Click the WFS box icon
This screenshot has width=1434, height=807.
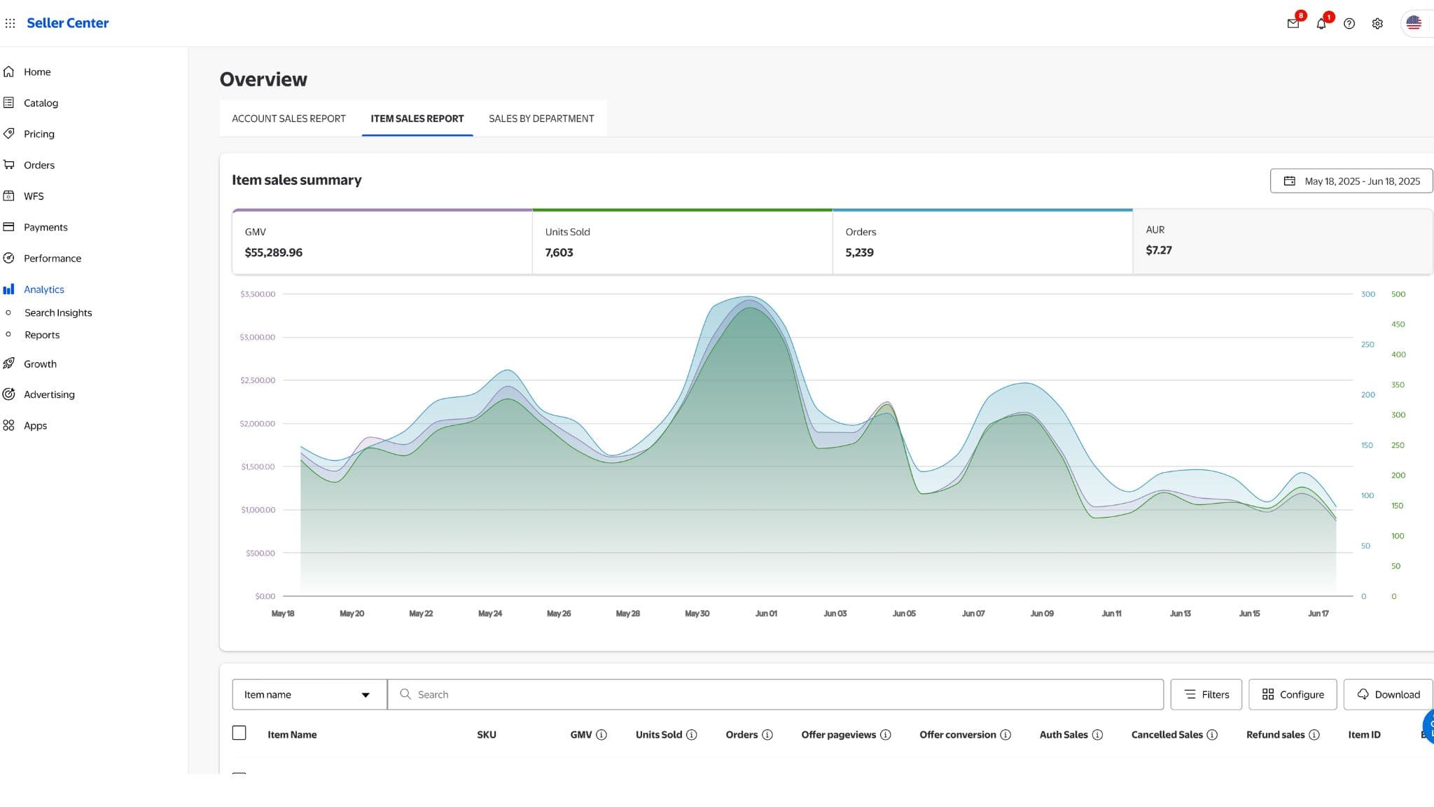click(8, 195)
